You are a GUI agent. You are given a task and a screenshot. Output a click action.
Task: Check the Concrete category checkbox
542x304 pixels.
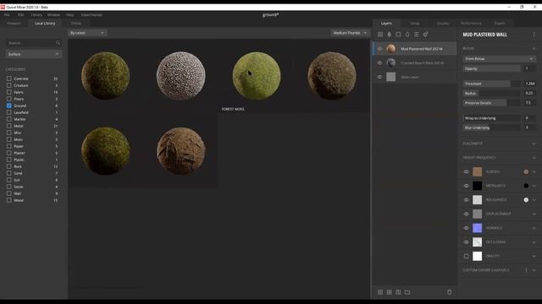9,79
